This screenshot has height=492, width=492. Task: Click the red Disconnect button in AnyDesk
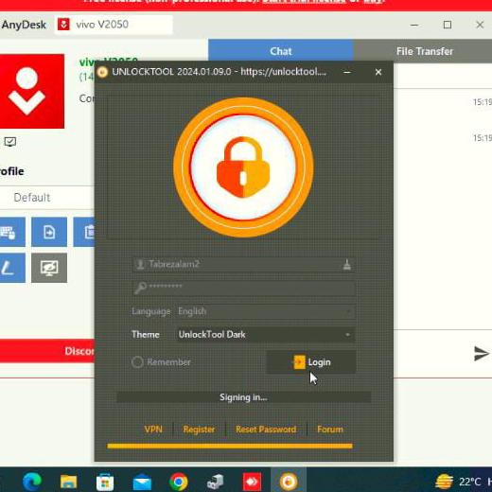(x=47, y=351)
